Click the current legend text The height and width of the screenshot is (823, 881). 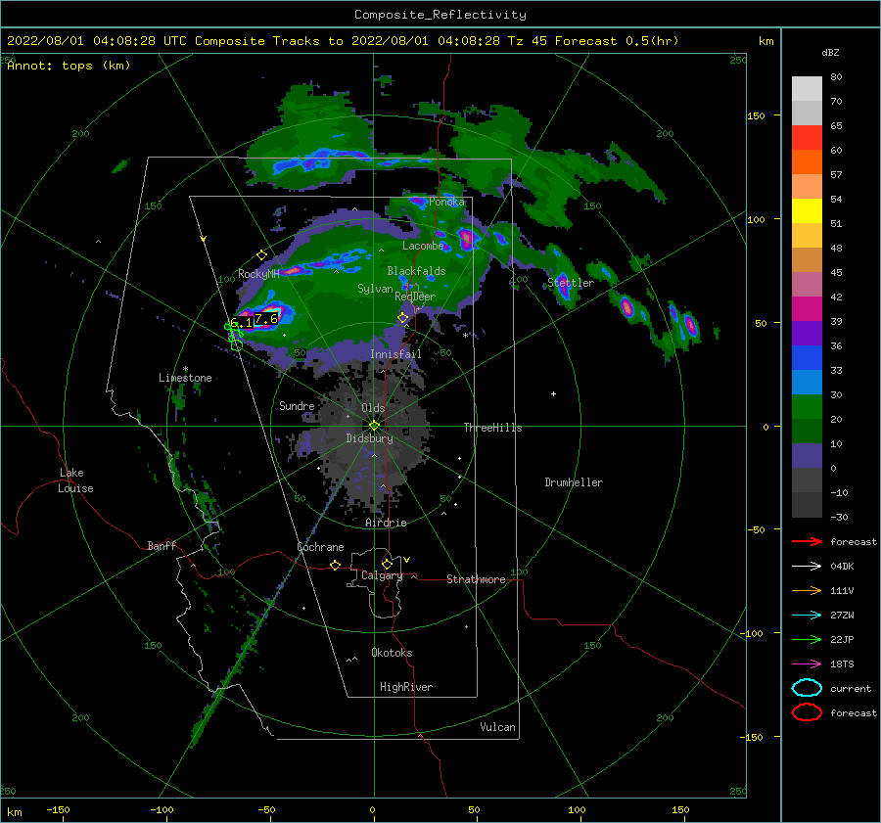coord(851,688)
